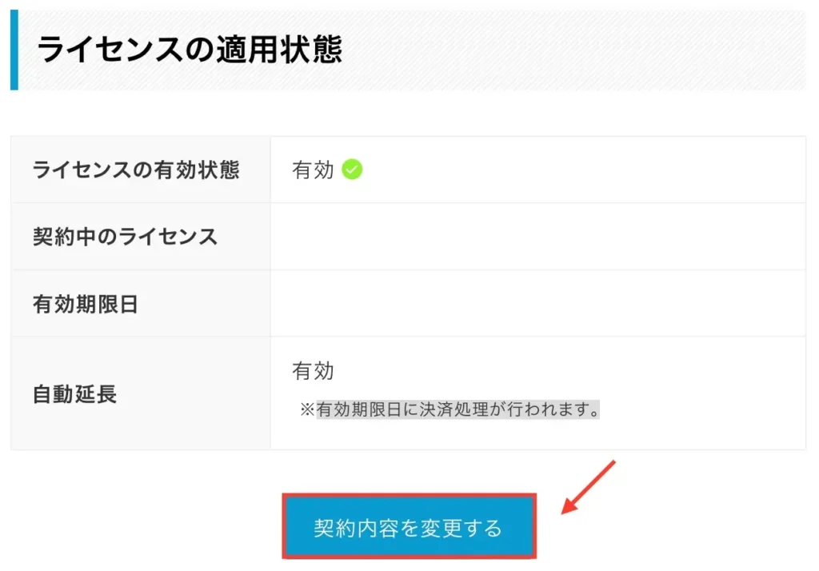Click 有効 beside the green checkmark
The height and width of the screenshot is (571, 819).
313,170
